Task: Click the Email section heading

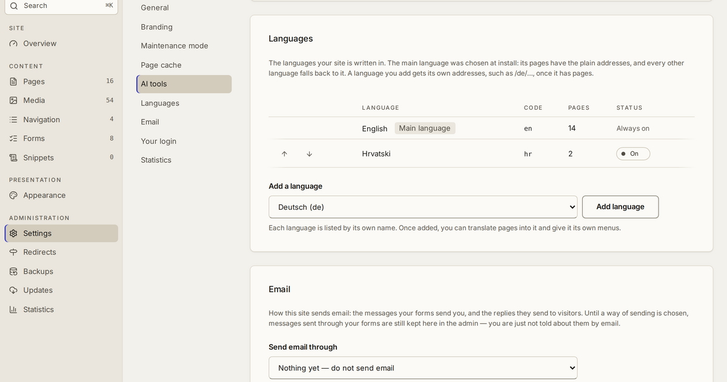Action: coord(279,289)
